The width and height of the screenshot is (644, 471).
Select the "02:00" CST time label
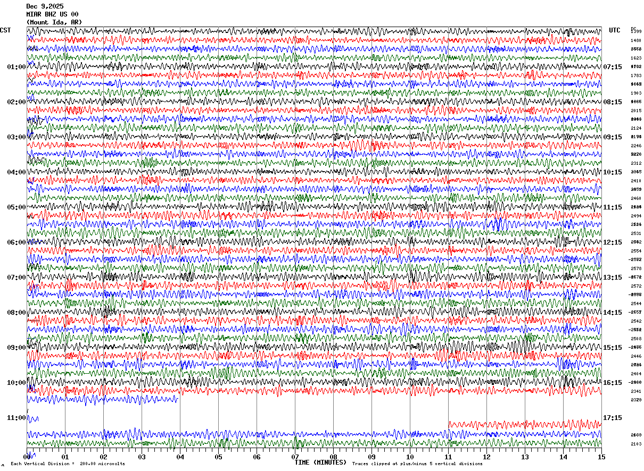[16, 102]
